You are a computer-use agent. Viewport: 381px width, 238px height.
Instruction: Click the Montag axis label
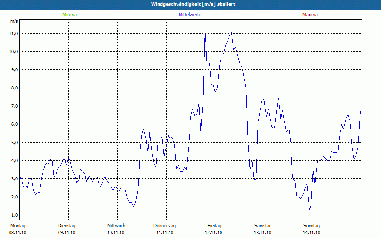pos(18,226)
